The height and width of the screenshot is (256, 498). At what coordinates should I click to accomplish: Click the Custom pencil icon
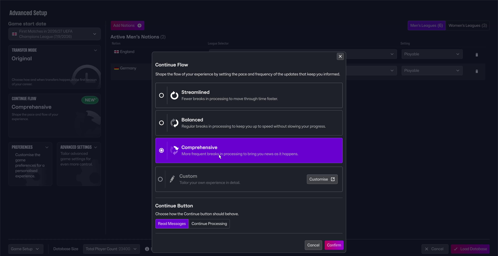[x=172, y=179]
